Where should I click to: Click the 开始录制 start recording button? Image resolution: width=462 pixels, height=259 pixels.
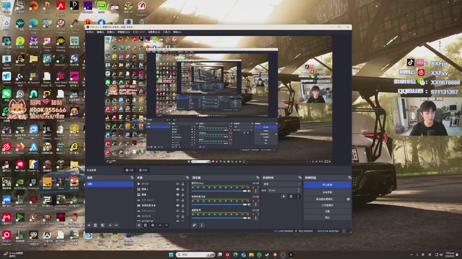pyautogui.click(x=327, y=192)
